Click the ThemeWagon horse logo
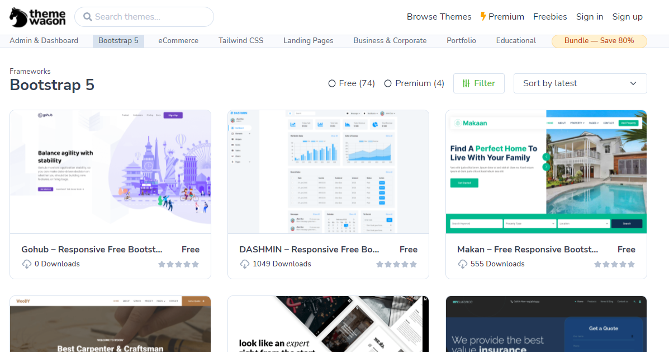669x352 pixels. click(x=37, y=17)
